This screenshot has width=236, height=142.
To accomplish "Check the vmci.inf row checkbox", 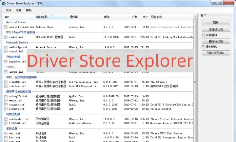I will tap(6, 133).
